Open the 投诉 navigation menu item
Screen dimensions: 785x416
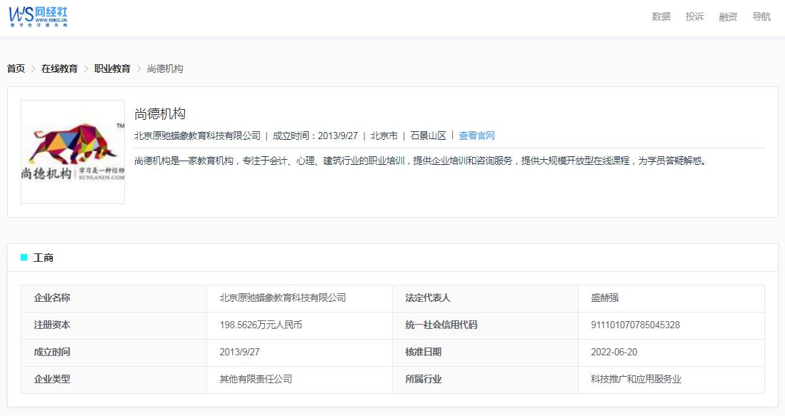(694, 16)
